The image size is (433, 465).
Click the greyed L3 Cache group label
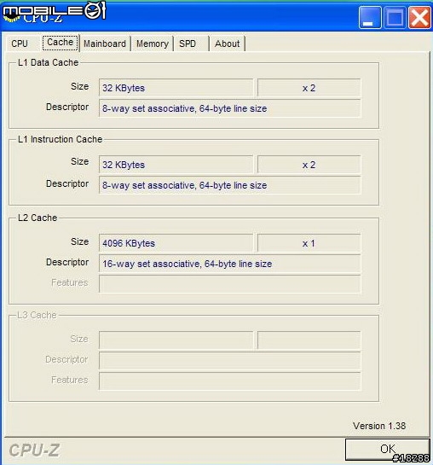pos(37,315)
